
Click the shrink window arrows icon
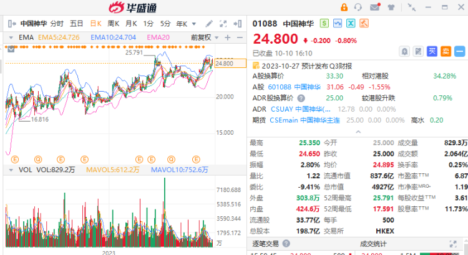point(412,7)
